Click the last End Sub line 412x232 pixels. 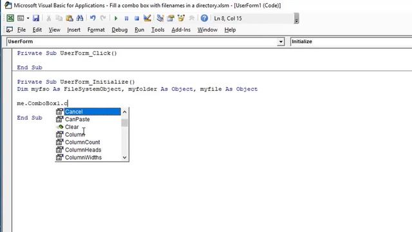30,117
